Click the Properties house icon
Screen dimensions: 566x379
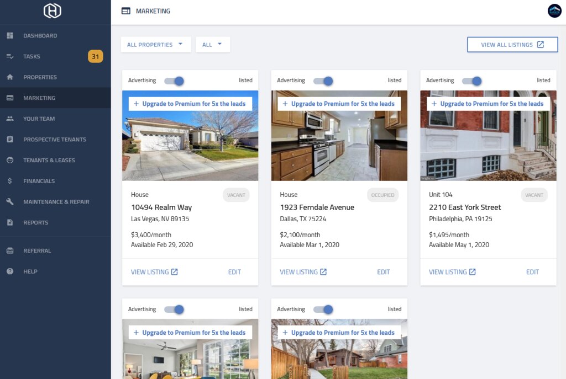click(x=10, y=77)
